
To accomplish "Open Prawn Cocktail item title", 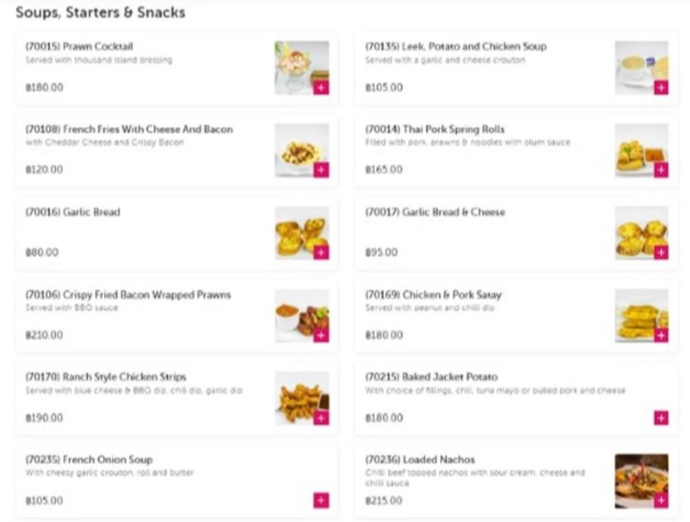I will click(x=79, y=47).
